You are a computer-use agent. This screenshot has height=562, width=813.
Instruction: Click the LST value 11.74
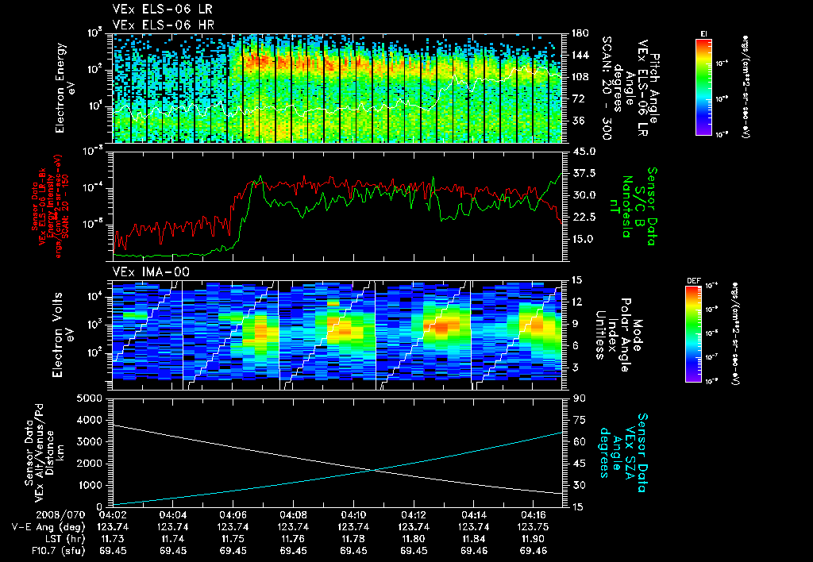173,539
